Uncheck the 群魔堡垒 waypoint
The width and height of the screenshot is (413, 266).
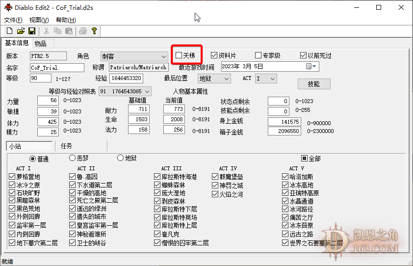point(215,176)
